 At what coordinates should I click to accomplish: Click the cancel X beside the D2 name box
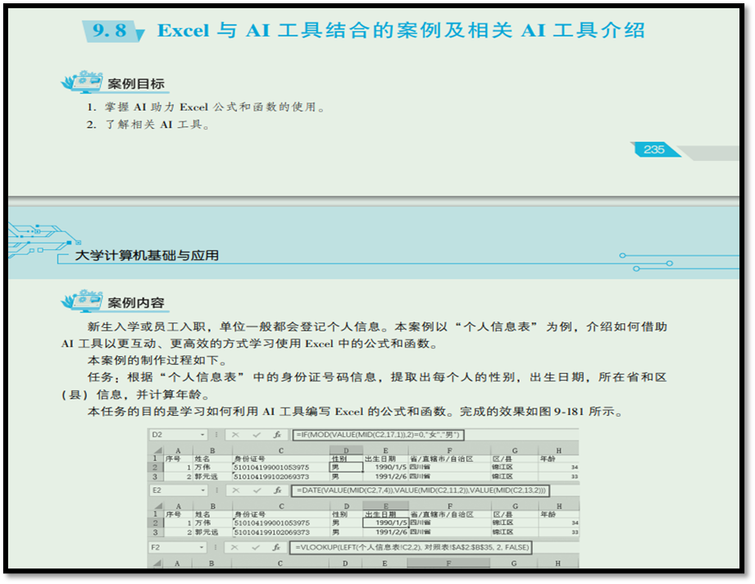[x=235, y=435]
